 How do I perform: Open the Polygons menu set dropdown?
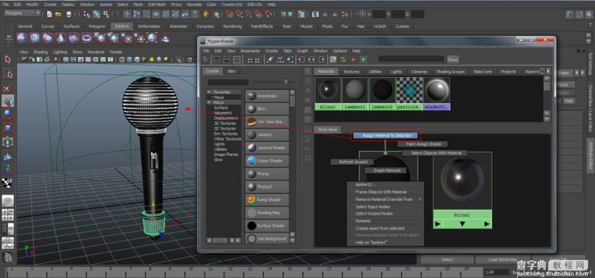click(x=22, y=13)
